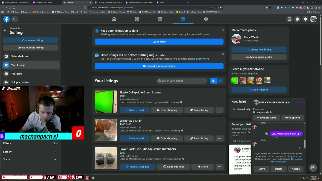Open the Ads Manager chart icon
This screenshot has width=322, height=181.
click(137, 19)
